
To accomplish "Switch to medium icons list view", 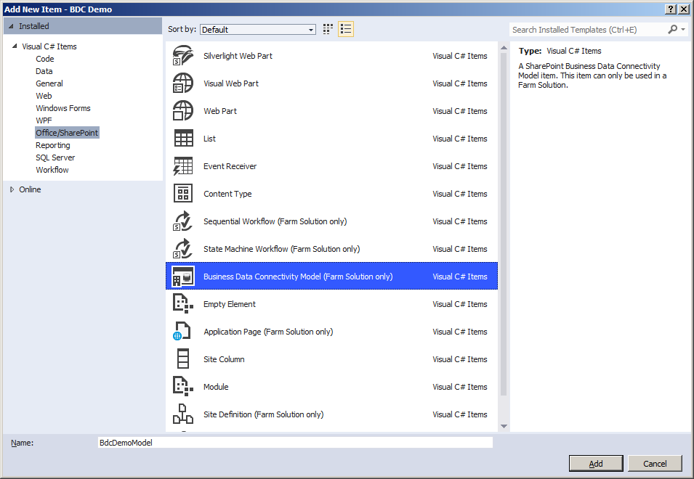I will click(x=346, y=30).
